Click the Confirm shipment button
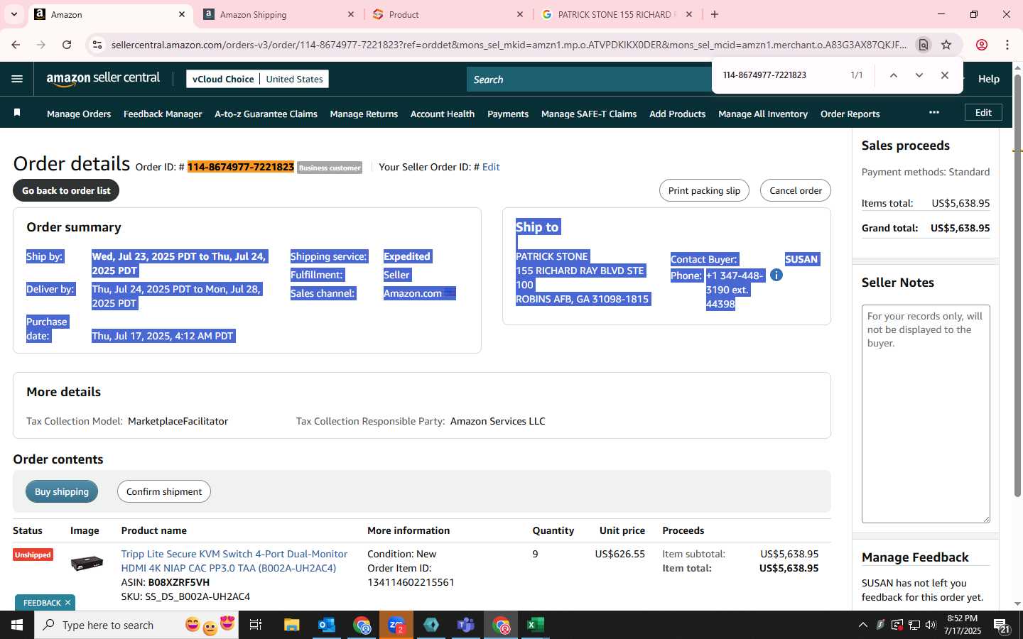The height and width of the screenshot is (639, 1023). pyautogui.click(x=164, y=491)
